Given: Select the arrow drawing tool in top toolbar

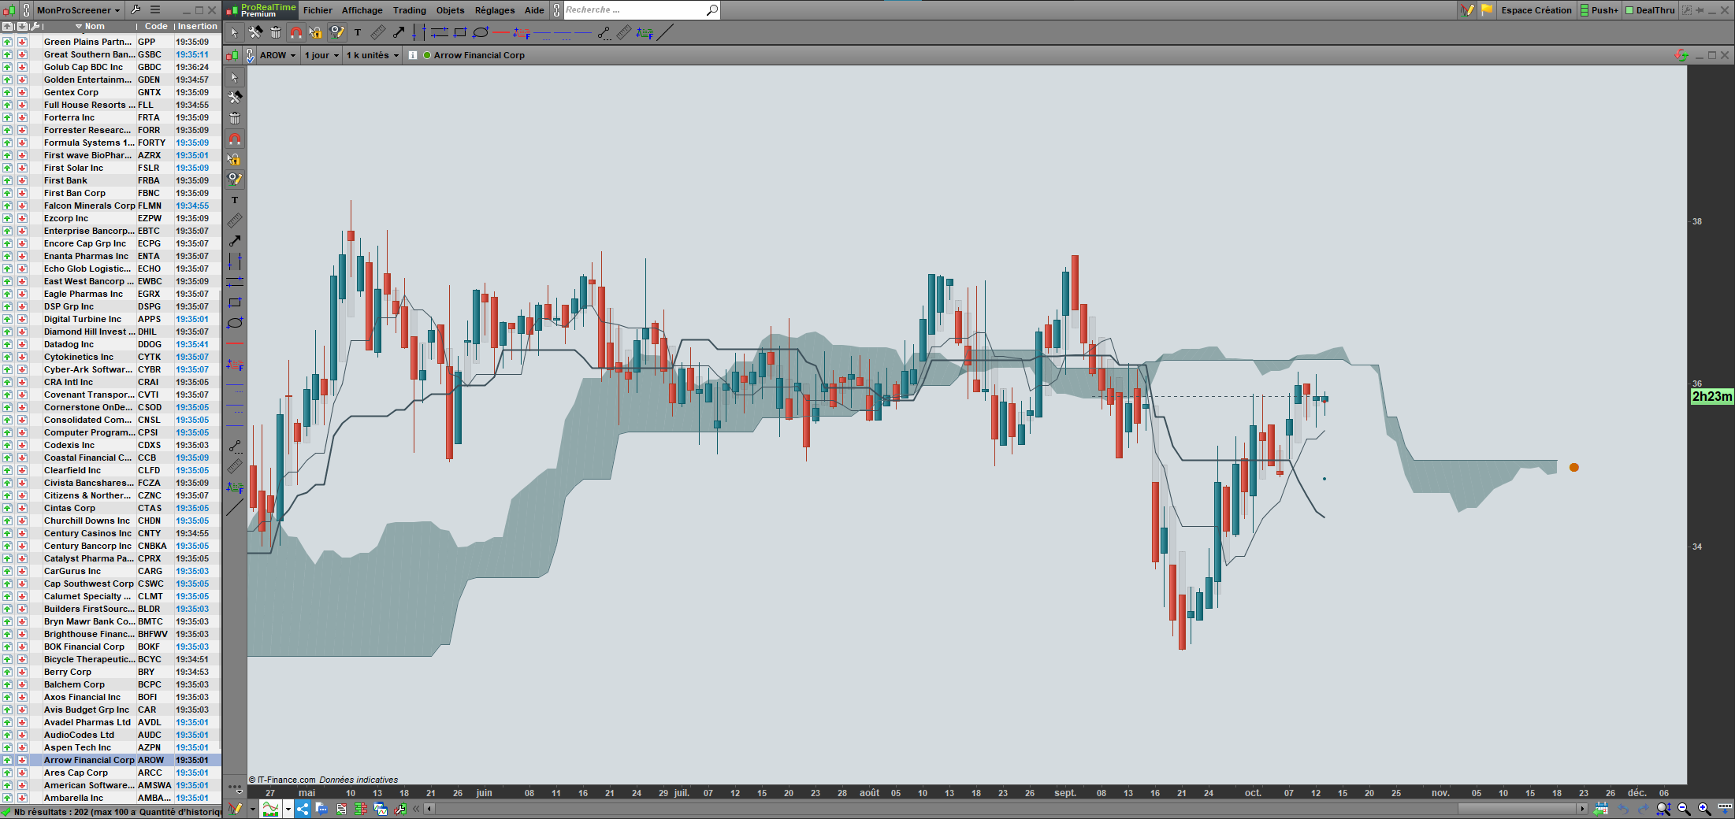Looking at the screenshot, I should 399,33.
